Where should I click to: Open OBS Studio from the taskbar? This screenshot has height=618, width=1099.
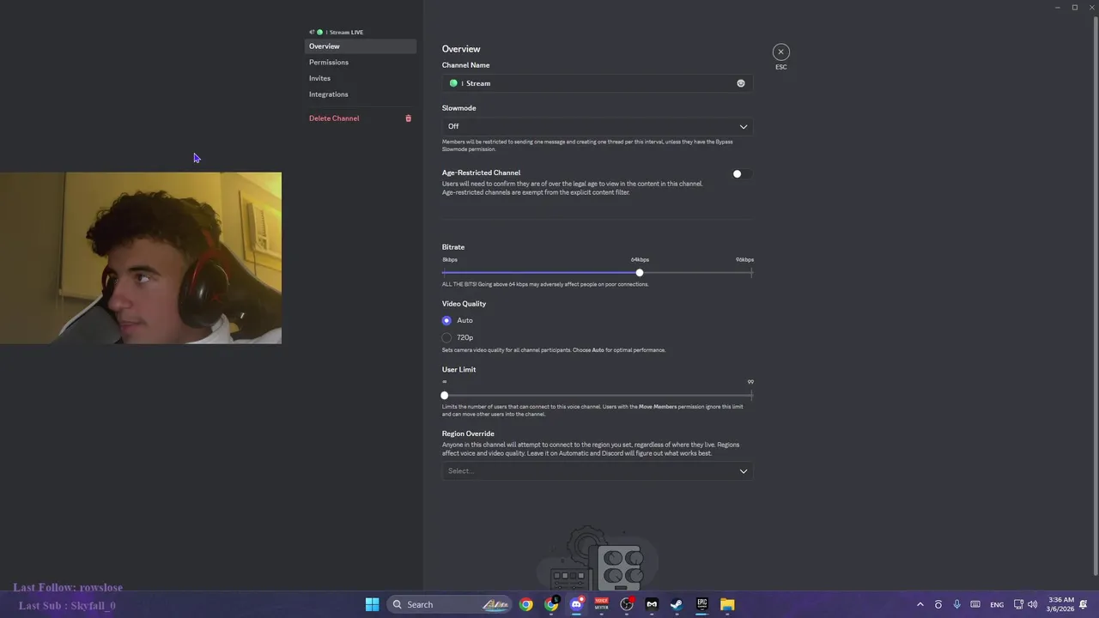tap(627, 604)
